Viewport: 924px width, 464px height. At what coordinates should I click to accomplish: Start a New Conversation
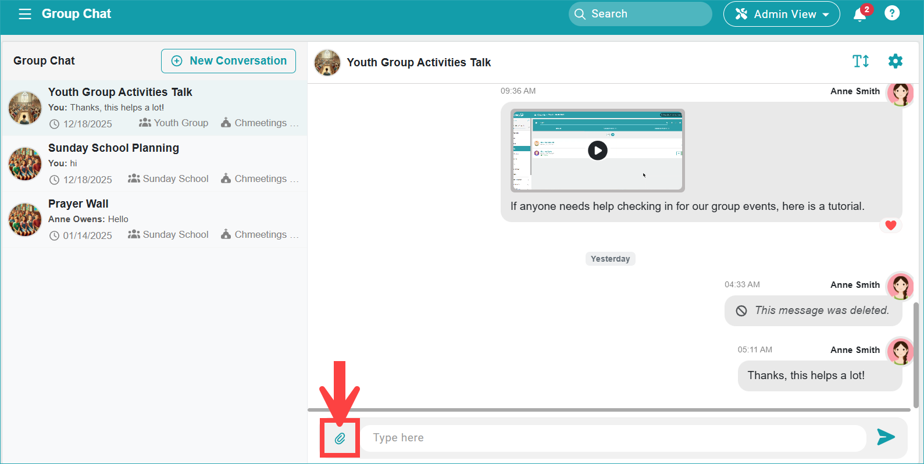click(229, 61)
